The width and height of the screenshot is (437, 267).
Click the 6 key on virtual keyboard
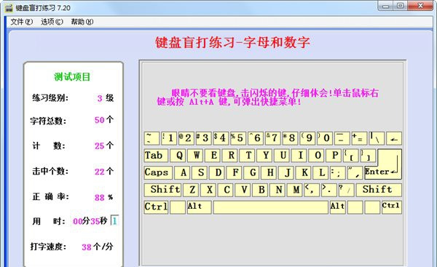256,138
